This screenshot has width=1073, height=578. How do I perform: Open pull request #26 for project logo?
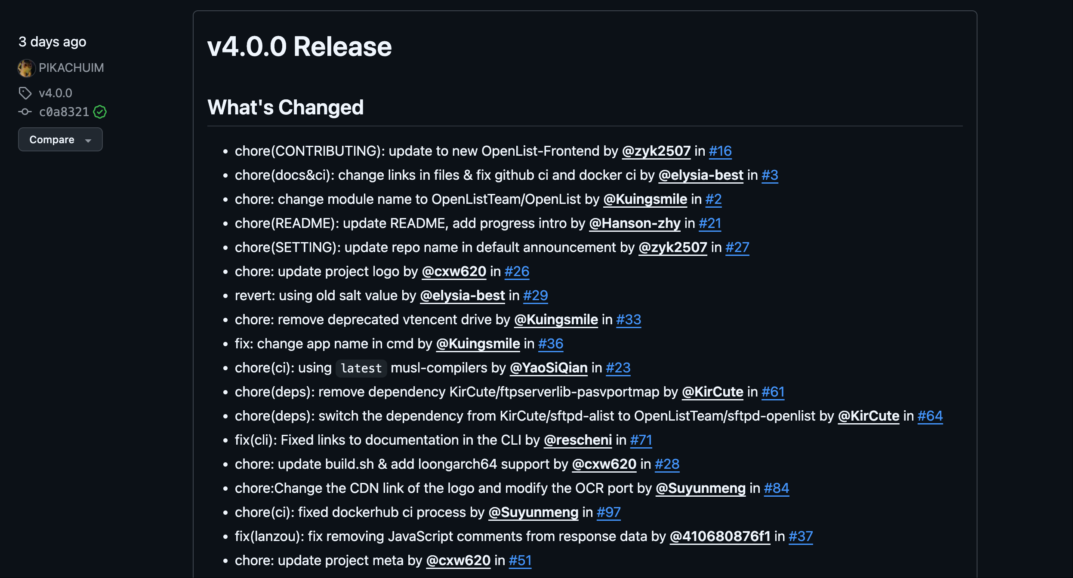[516, 272]
